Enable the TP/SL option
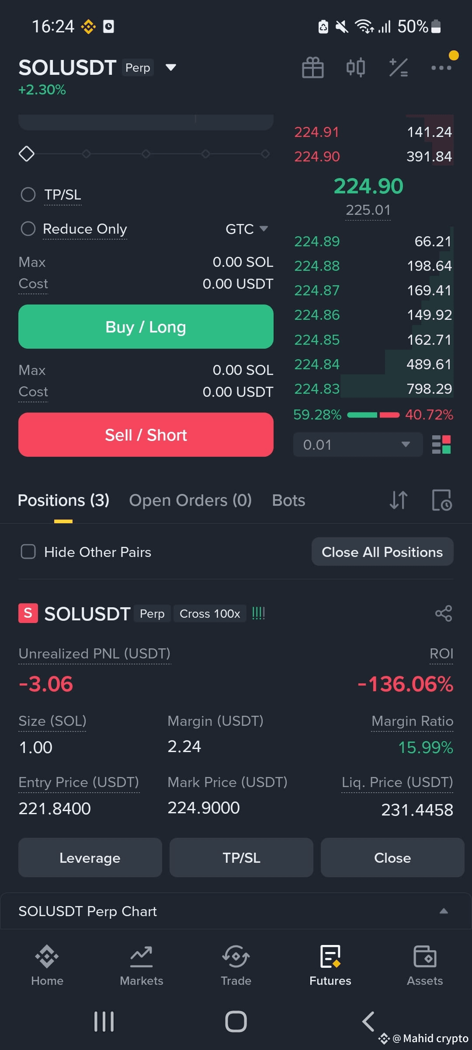 [x=28, y=194]
